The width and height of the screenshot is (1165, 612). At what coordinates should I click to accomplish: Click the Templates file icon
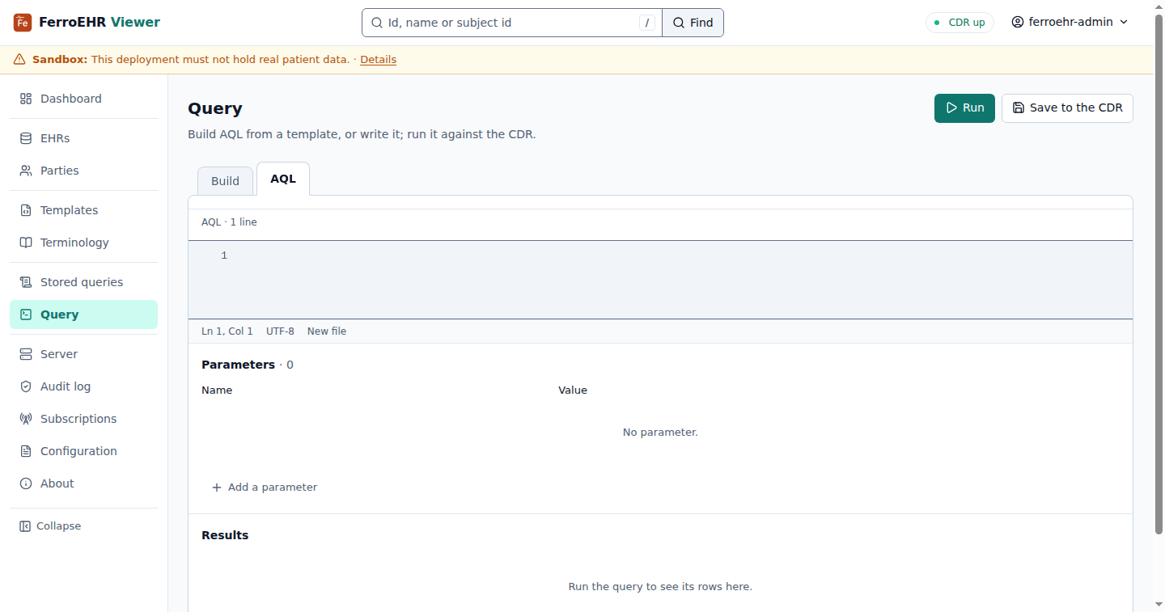[26, 210]
